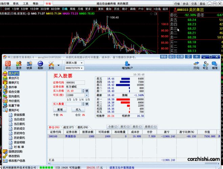Open 当日成交 query page

click(x=19, y=119)
